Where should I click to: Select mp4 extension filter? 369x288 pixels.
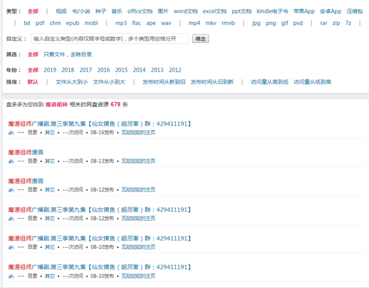click(194, 23)
